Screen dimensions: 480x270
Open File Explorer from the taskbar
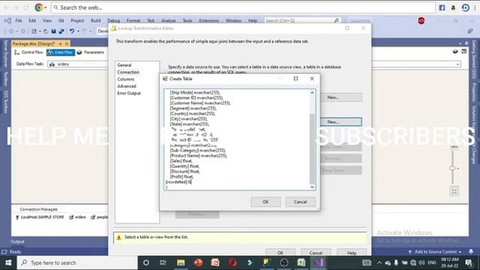click(181, 262)
